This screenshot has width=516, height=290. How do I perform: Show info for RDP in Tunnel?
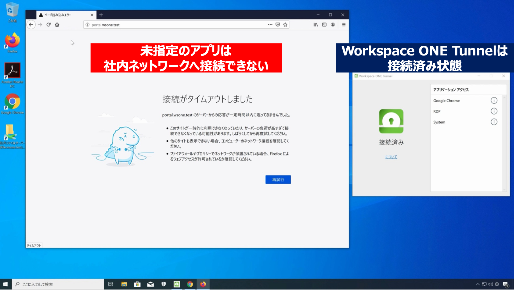(494, 111)
